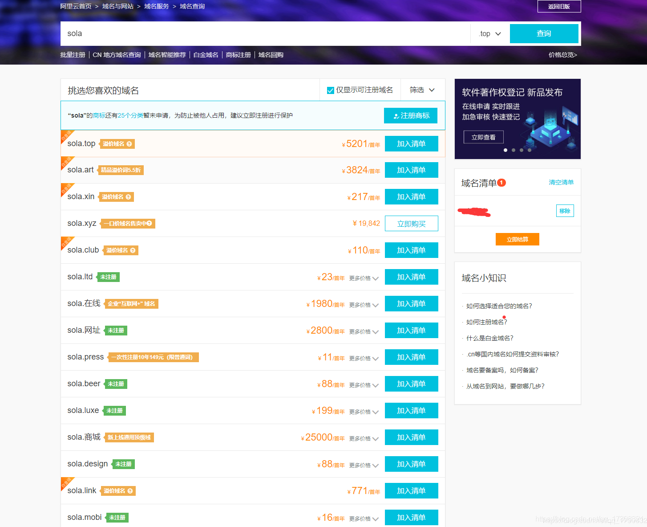Click inside the domain search input field
The height and width of the screenshot is (527, 647).
tap(222, 33)
